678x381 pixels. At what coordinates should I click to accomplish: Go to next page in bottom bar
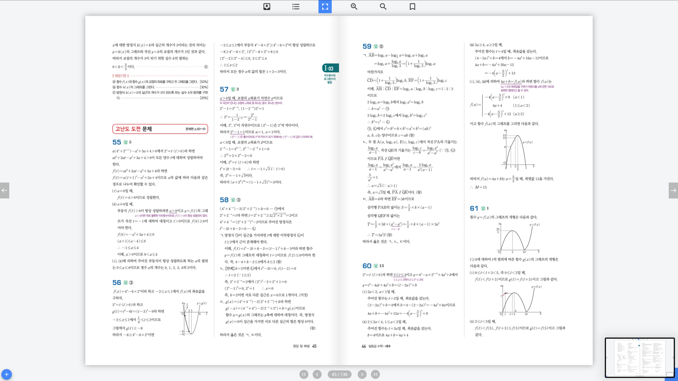(x=362, y=374)
